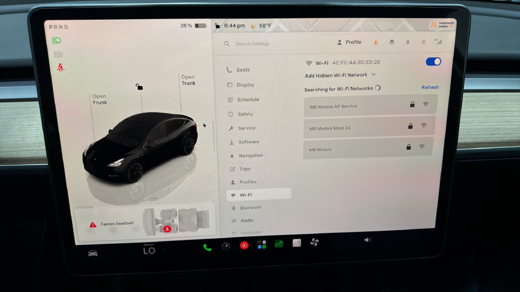The height and width of the screenshot is (292, 520).
Task: Tap the LTE signal strength icon
Action: point(438,42)
